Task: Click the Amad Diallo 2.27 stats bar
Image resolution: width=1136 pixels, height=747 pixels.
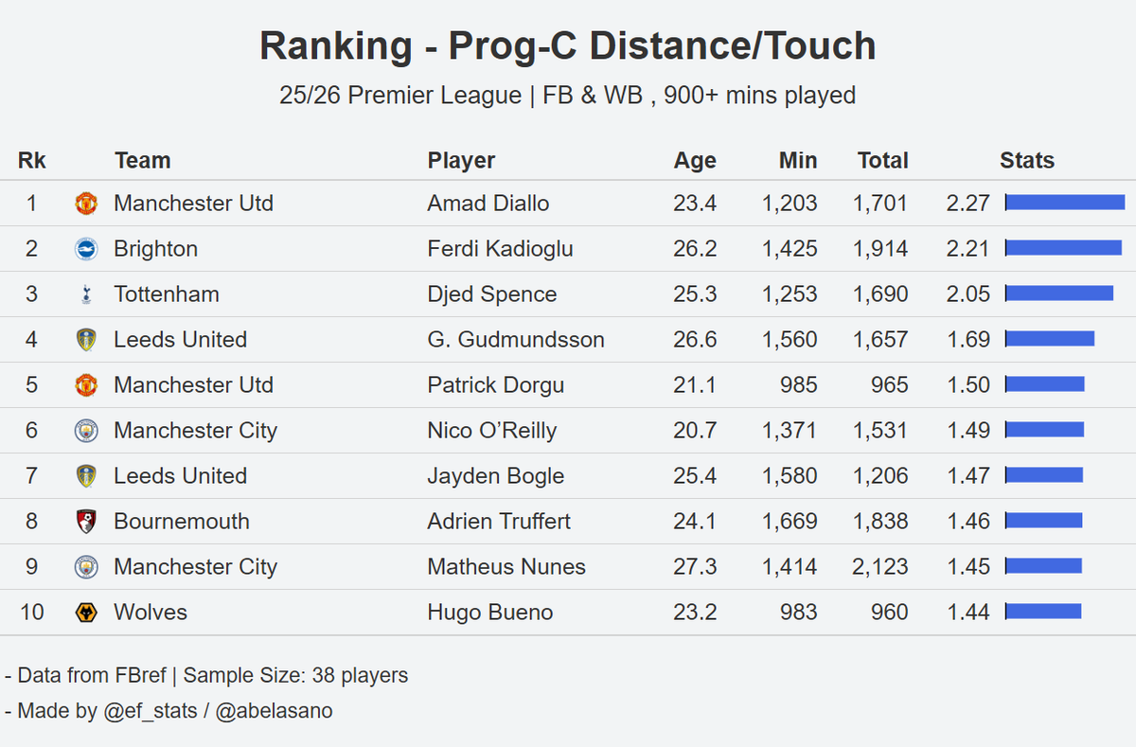Action: coord(1065,203)
